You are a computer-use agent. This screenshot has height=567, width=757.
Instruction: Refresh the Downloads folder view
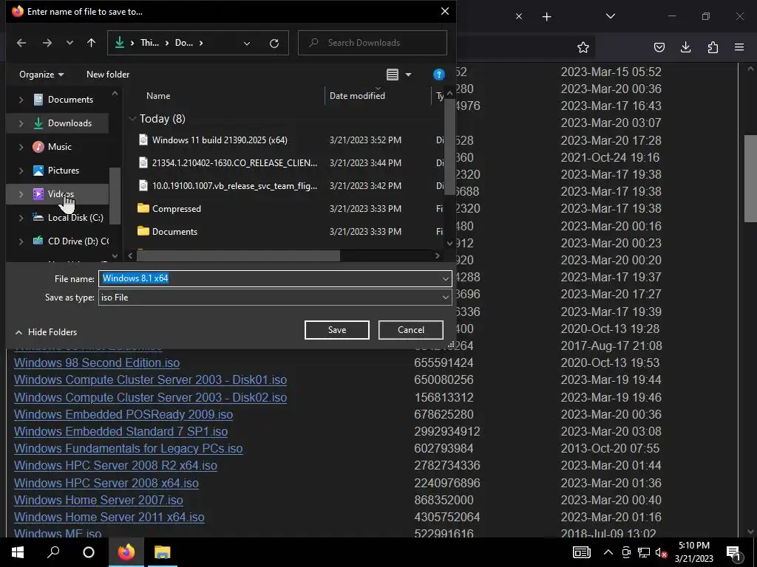pos(274,44)
